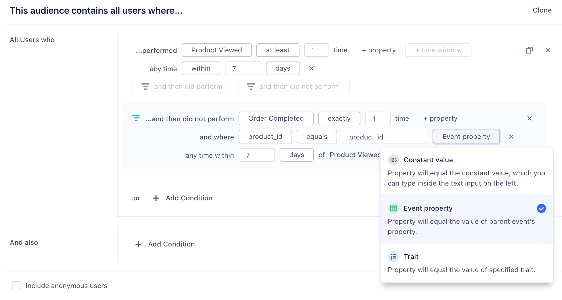Enable Include anonymous users checkbox
This screenshot has height=300, width=562.
(x=17, y=286)
